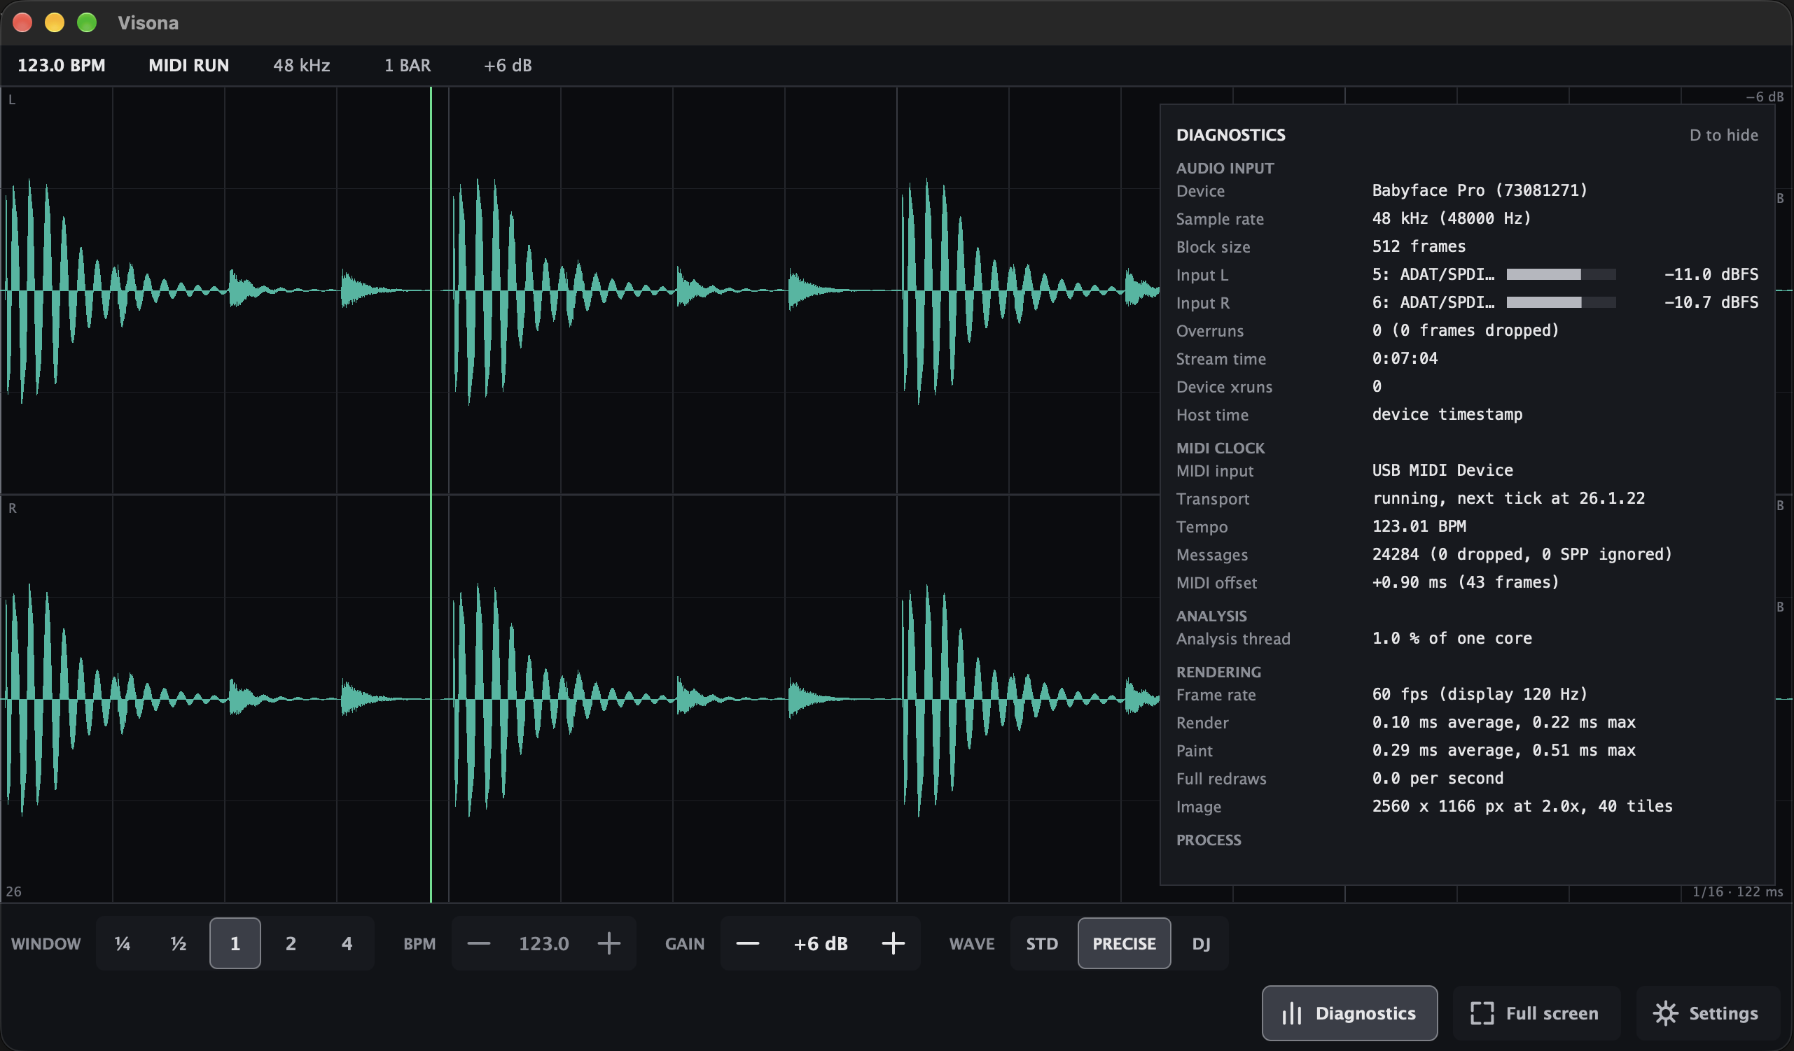Click 48 kHz in the top bar
Viewport: 1794px width, 1051px height.
click(x=302, y=66)
